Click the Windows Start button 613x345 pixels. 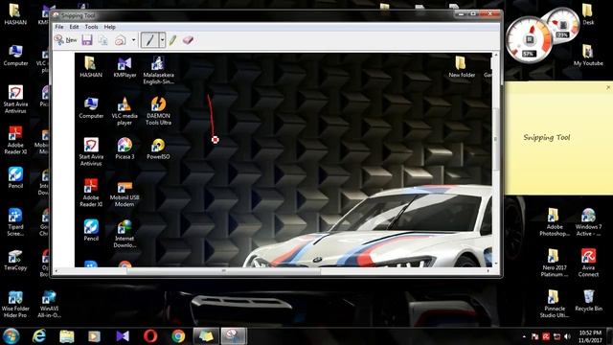(x=11, y=336)
